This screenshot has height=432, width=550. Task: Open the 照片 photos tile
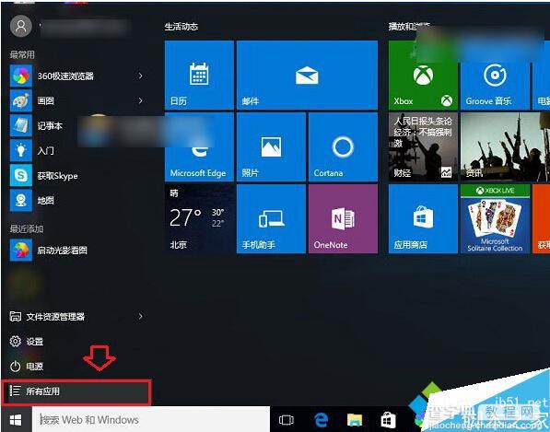point(271,147)
